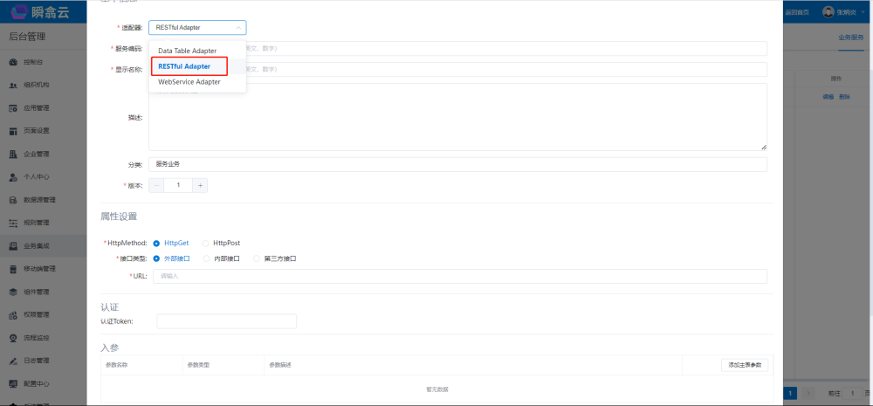Choose the 内部接口 interface type
873x406 pixels.
[x=207, y=258]
